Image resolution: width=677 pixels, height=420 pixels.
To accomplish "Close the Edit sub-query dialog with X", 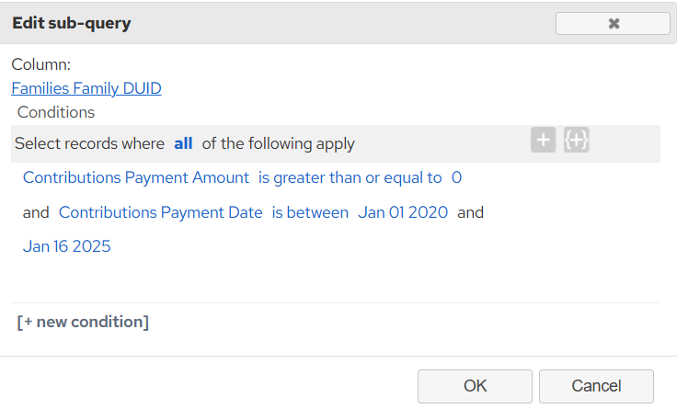I will pos(613,23).
